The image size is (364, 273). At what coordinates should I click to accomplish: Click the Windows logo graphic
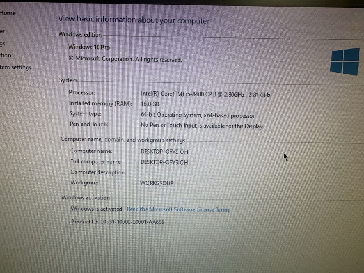pos(345,62)
